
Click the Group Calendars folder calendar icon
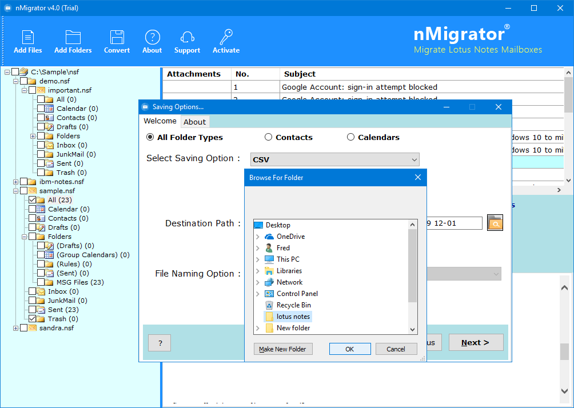pos(49,255)
